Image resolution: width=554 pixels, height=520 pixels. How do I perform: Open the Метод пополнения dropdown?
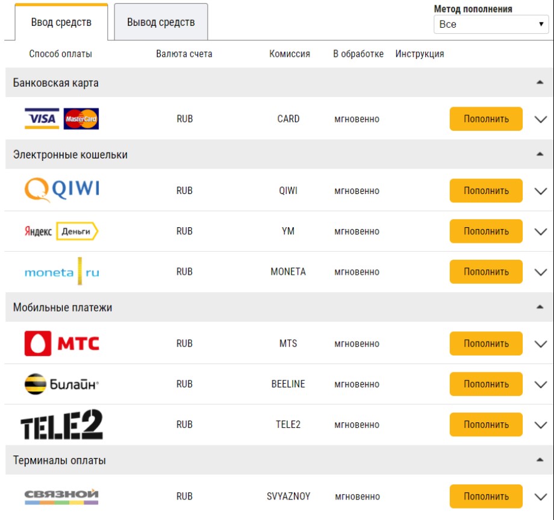491,25
